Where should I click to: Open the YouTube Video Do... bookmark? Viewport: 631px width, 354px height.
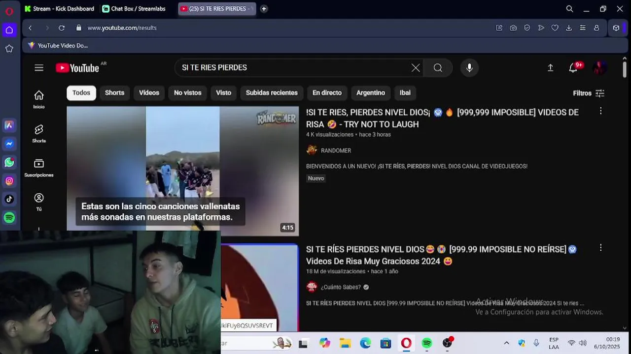click(58, 46)
